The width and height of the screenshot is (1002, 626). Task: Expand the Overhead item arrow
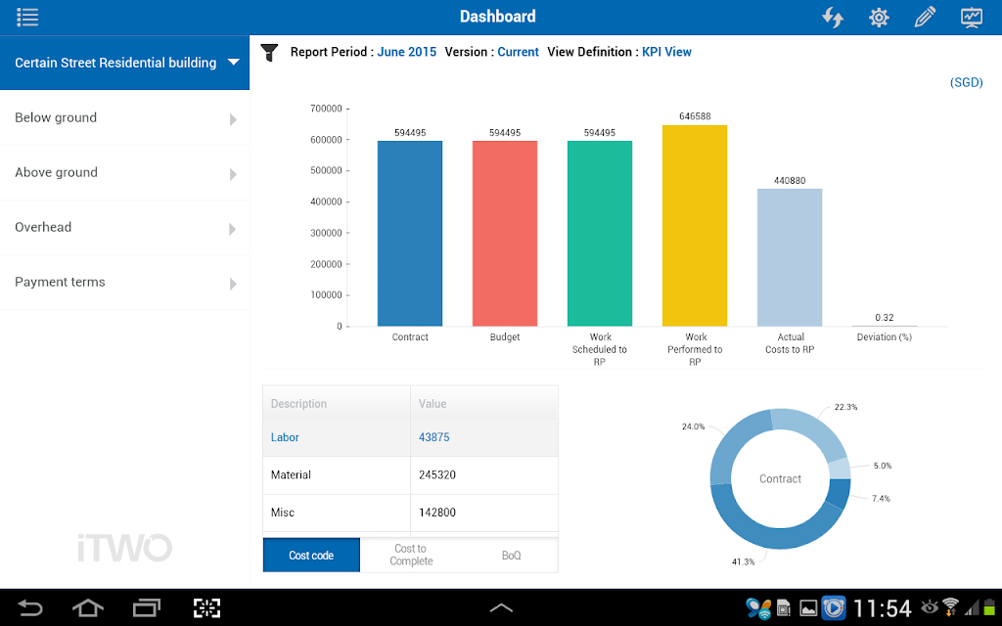[233, 229]
